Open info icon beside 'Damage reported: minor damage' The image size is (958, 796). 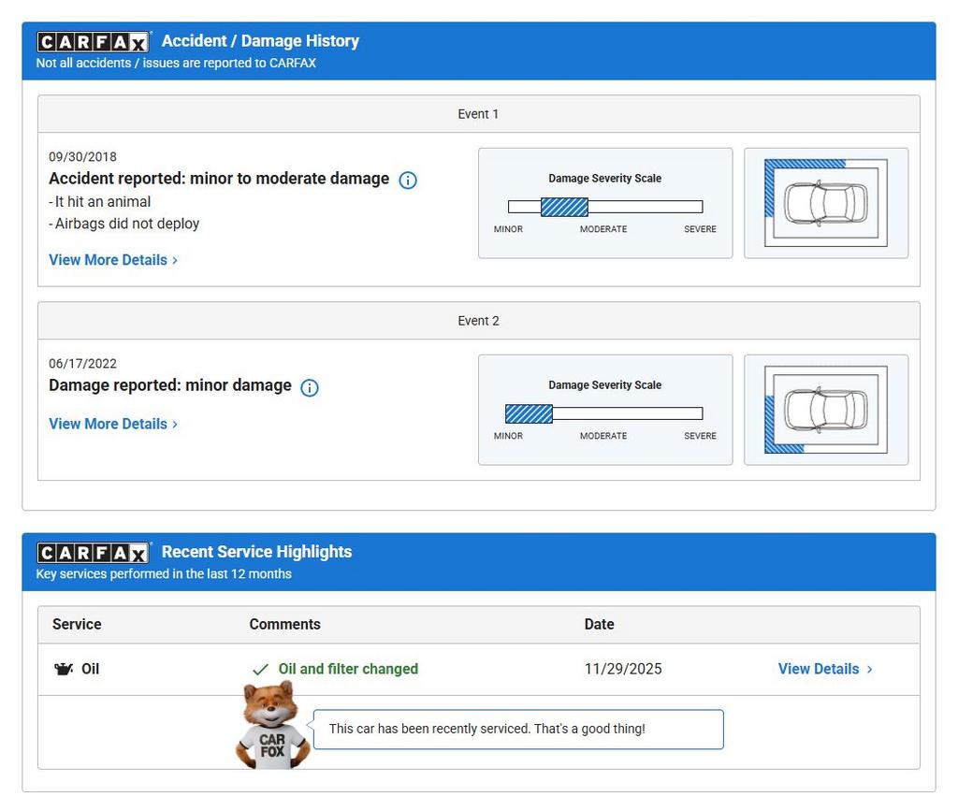click(310, 387)
